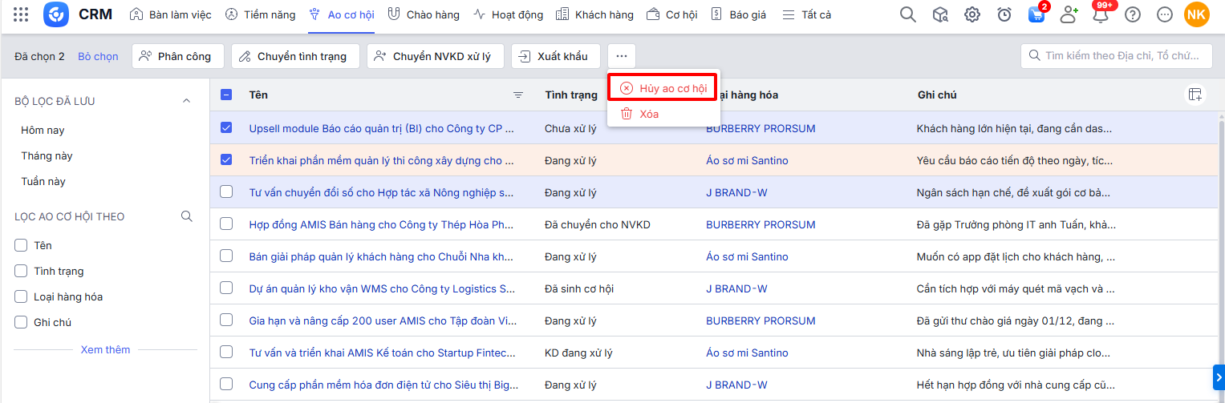
Task: Click the search magnifier in top bar
Action: pos(907,14)
